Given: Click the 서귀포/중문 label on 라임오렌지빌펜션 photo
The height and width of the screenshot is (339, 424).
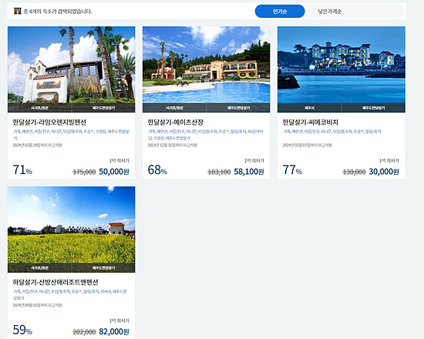Looking at the screenshot, I should [39, 108].
